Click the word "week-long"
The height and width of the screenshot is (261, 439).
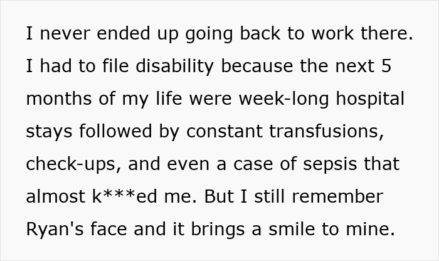point(283,99)
